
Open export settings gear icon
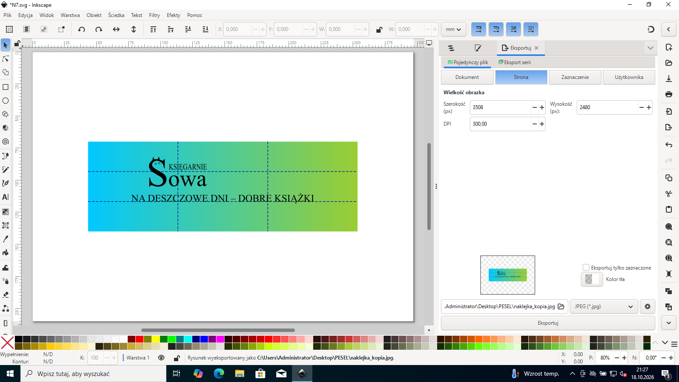[648, 306]
